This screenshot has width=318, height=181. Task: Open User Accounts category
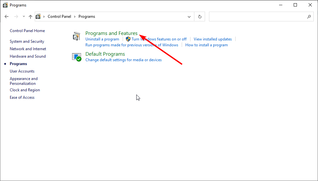(x=22, y=71)
